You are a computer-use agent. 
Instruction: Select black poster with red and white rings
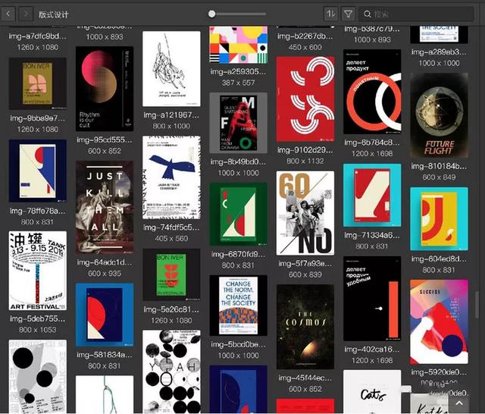click(x=372, y=92)
